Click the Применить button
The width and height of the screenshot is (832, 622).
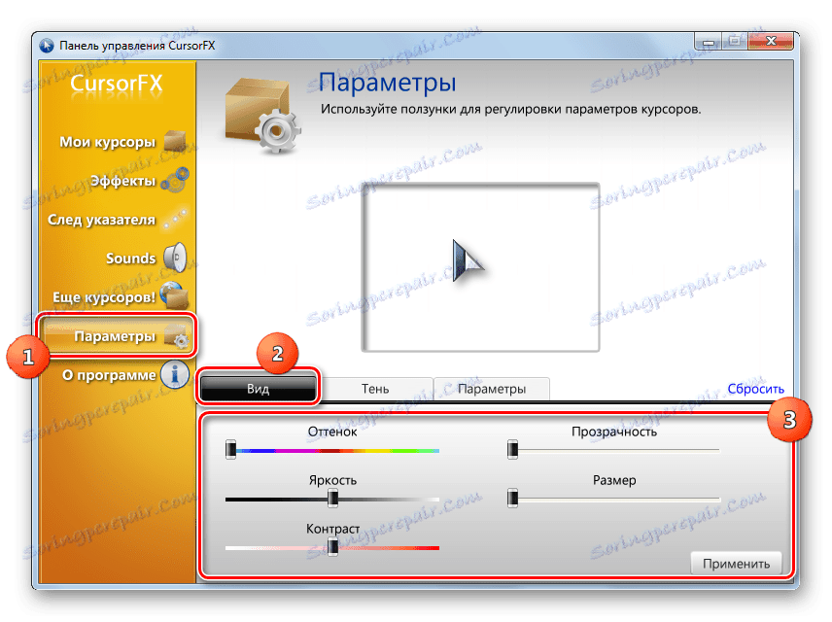tap(736, 563)
